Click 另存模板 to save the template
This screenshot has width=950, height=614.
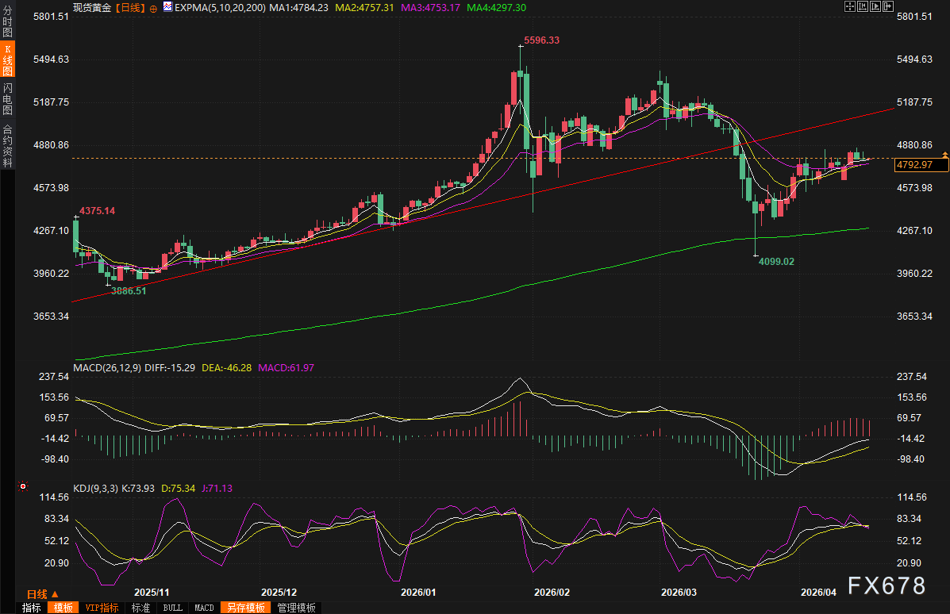point(245,608)
